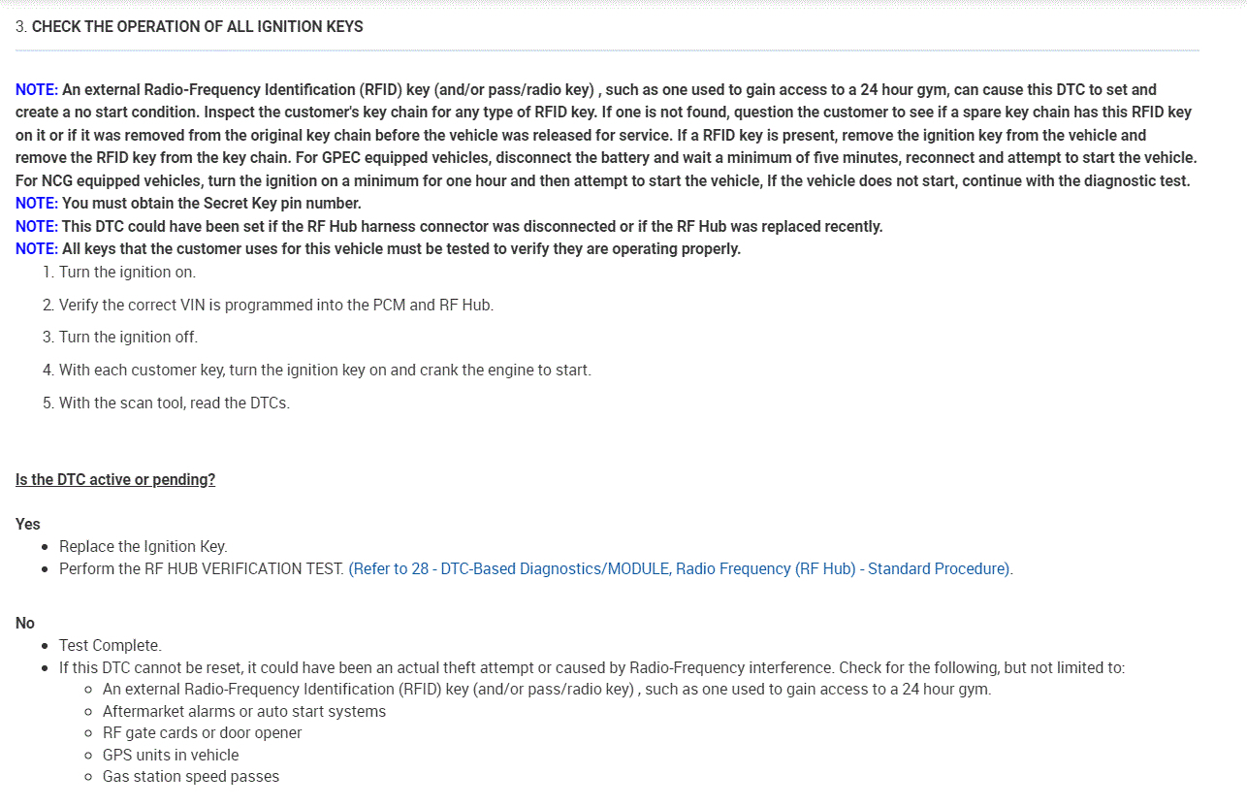Open the RF Hub Standard Procedure reference link
The image size is (1247, 807).
[679, 568]
